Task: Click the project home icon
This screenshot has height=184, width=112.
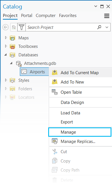Action: pyautogui.click(x=14, y=27)
